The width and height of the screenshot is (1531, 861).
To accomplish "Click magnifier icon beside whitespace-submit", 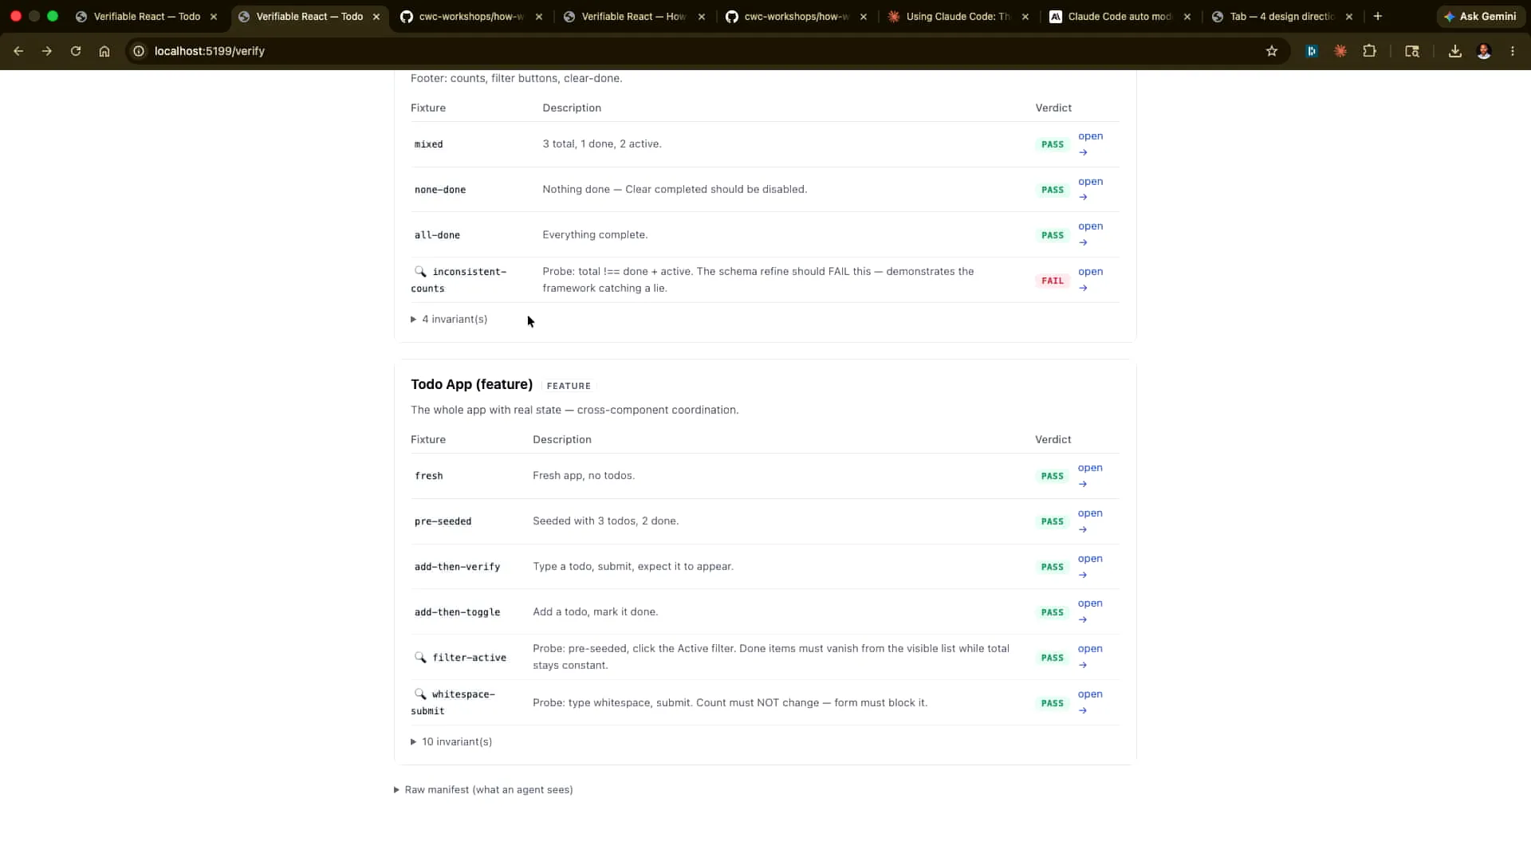I will 420,694.
